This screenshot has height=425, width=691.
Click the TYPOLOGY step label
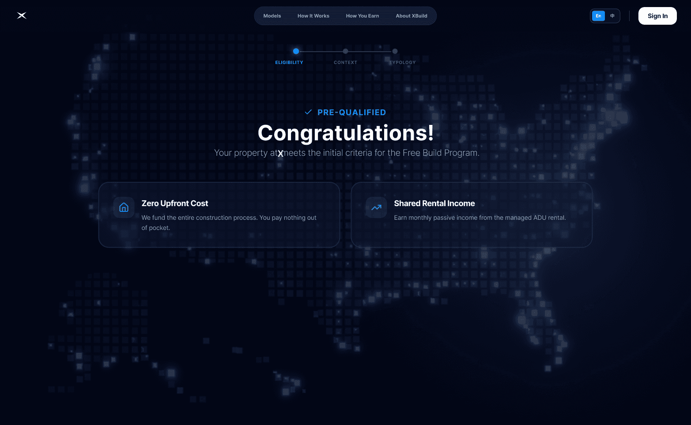pyautogui.click(x=402, y=63)
